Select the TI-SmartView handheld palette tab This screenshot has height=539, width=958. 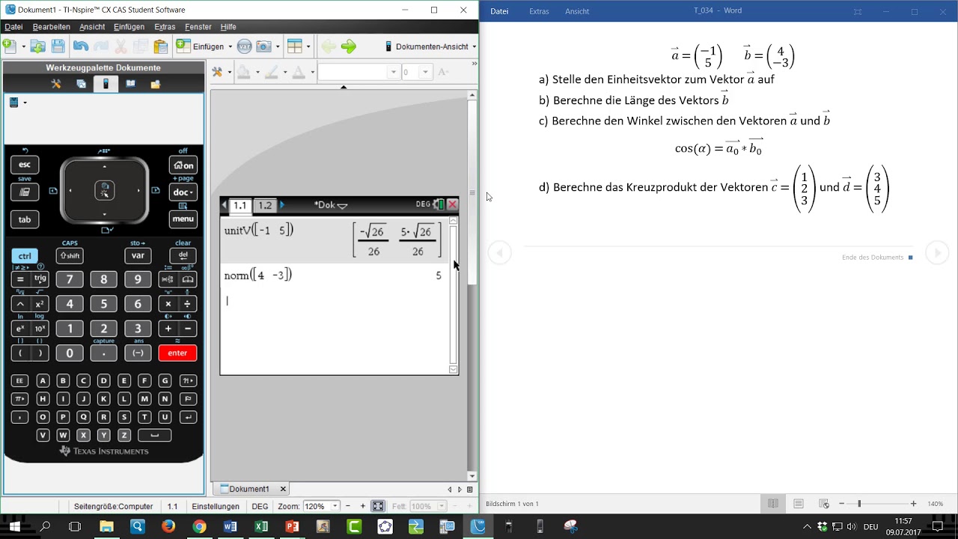point(106,84)
